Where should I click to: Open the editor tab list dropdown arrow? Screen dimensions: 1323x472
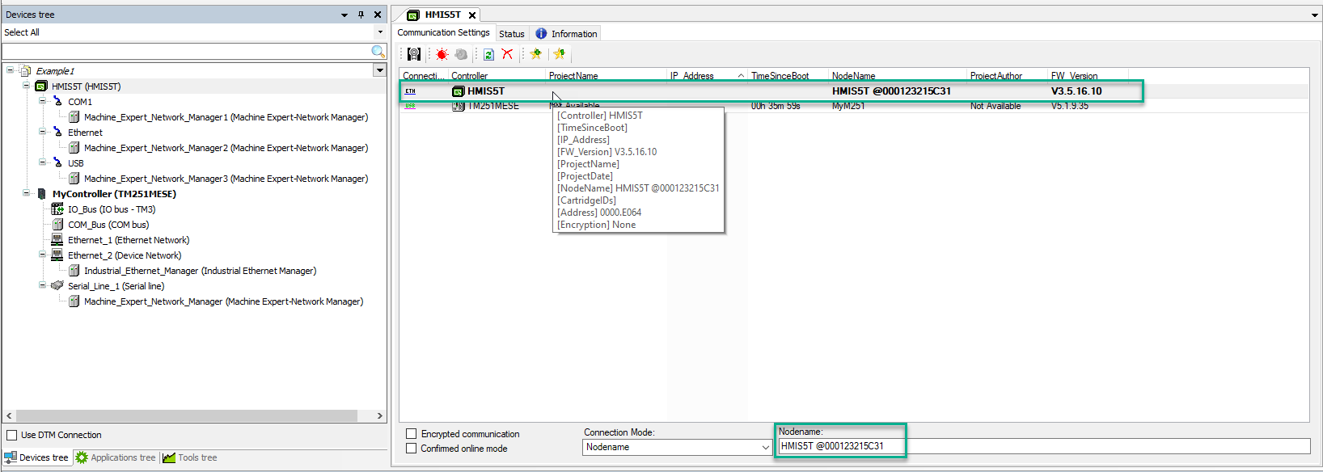(x=1315, y=15)
